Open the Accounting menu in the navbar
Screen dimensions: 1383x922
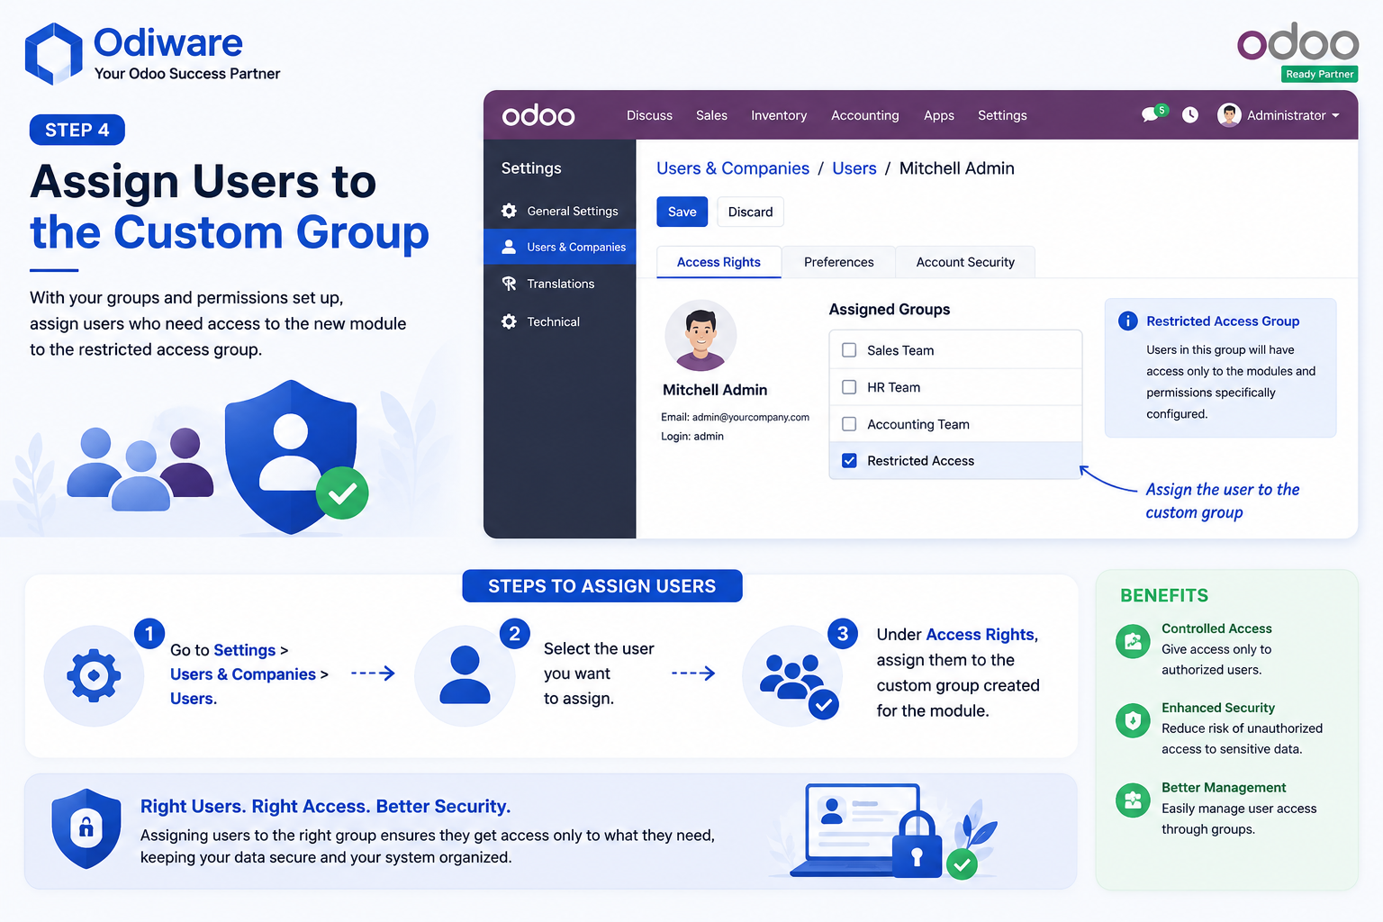coord(864,115)
